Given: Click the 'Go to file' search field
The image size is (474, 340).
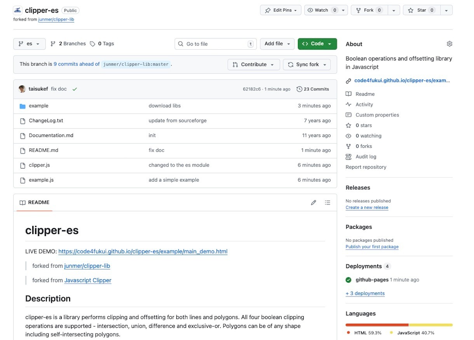Looking at the screenshot, I should click(216, 44).
